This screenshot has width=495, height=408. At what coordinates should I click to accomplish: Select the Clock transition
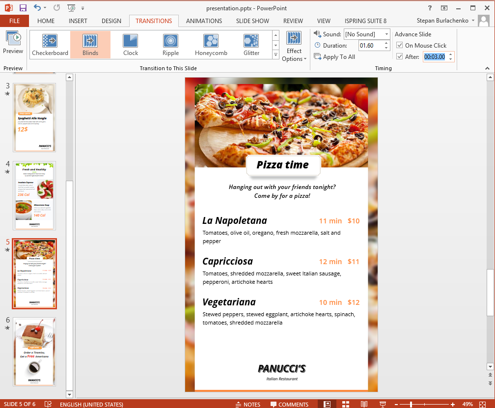(131, 45)
